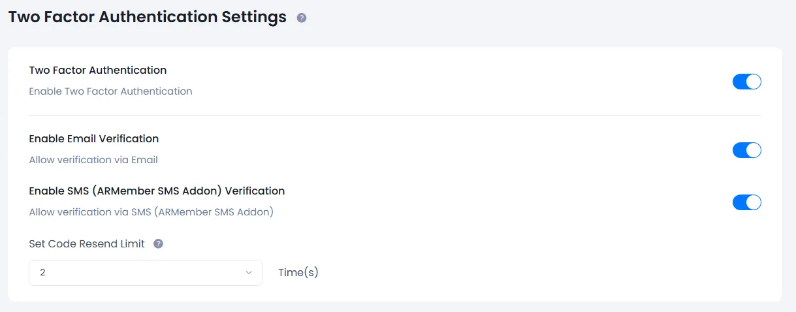Click the Set Code Resend Limit label
The image size is (796, 312).
(87, 244)
